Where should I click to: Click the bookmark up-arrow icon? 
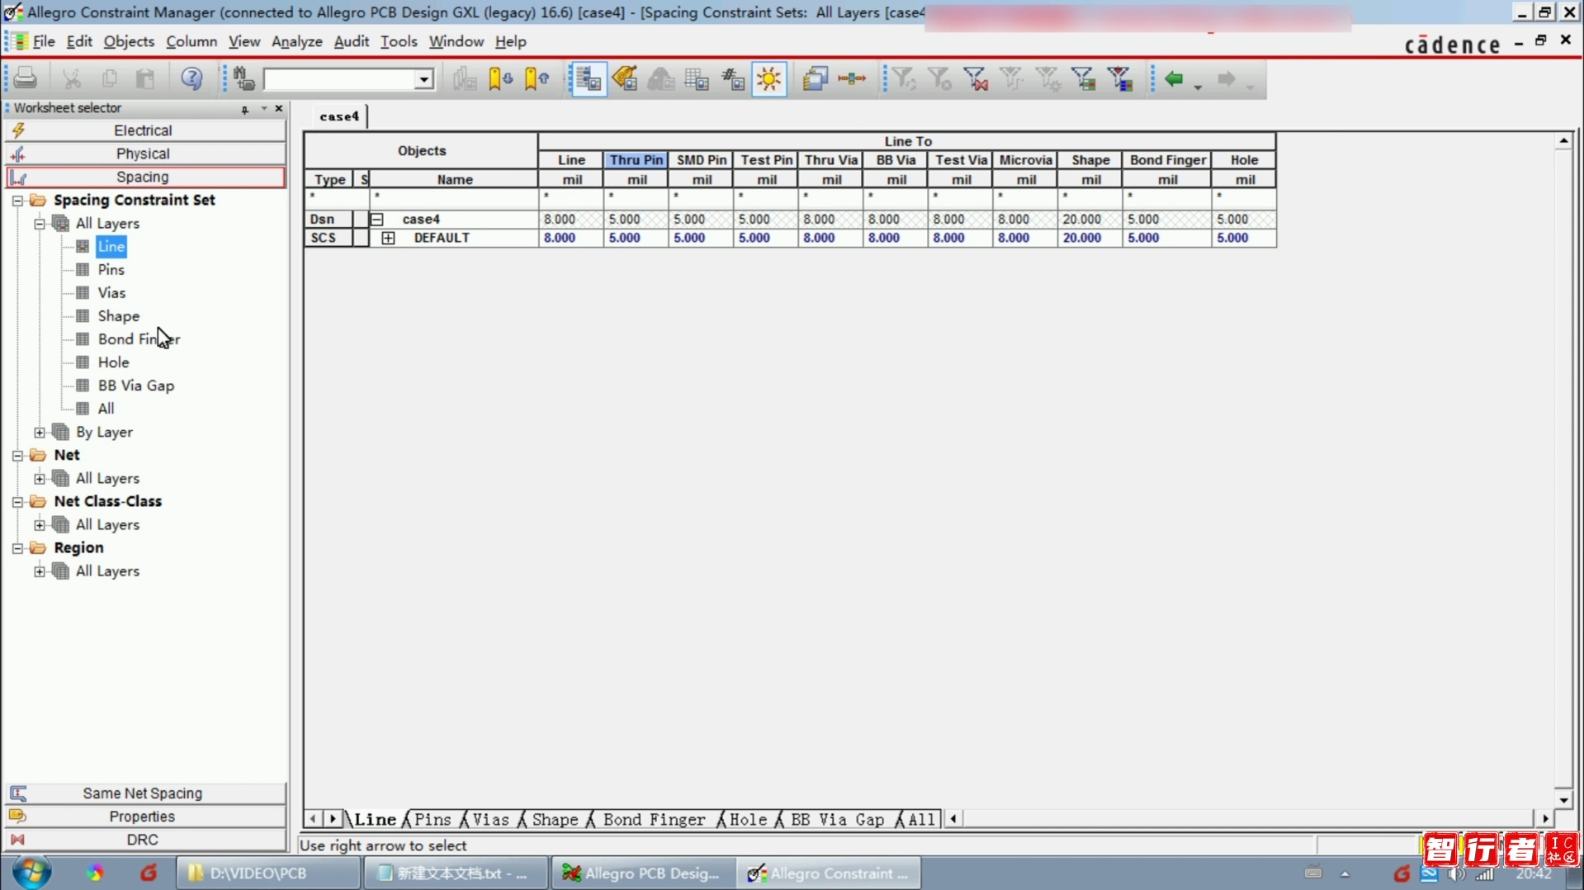pyautogui.click(x=537, y=78)
